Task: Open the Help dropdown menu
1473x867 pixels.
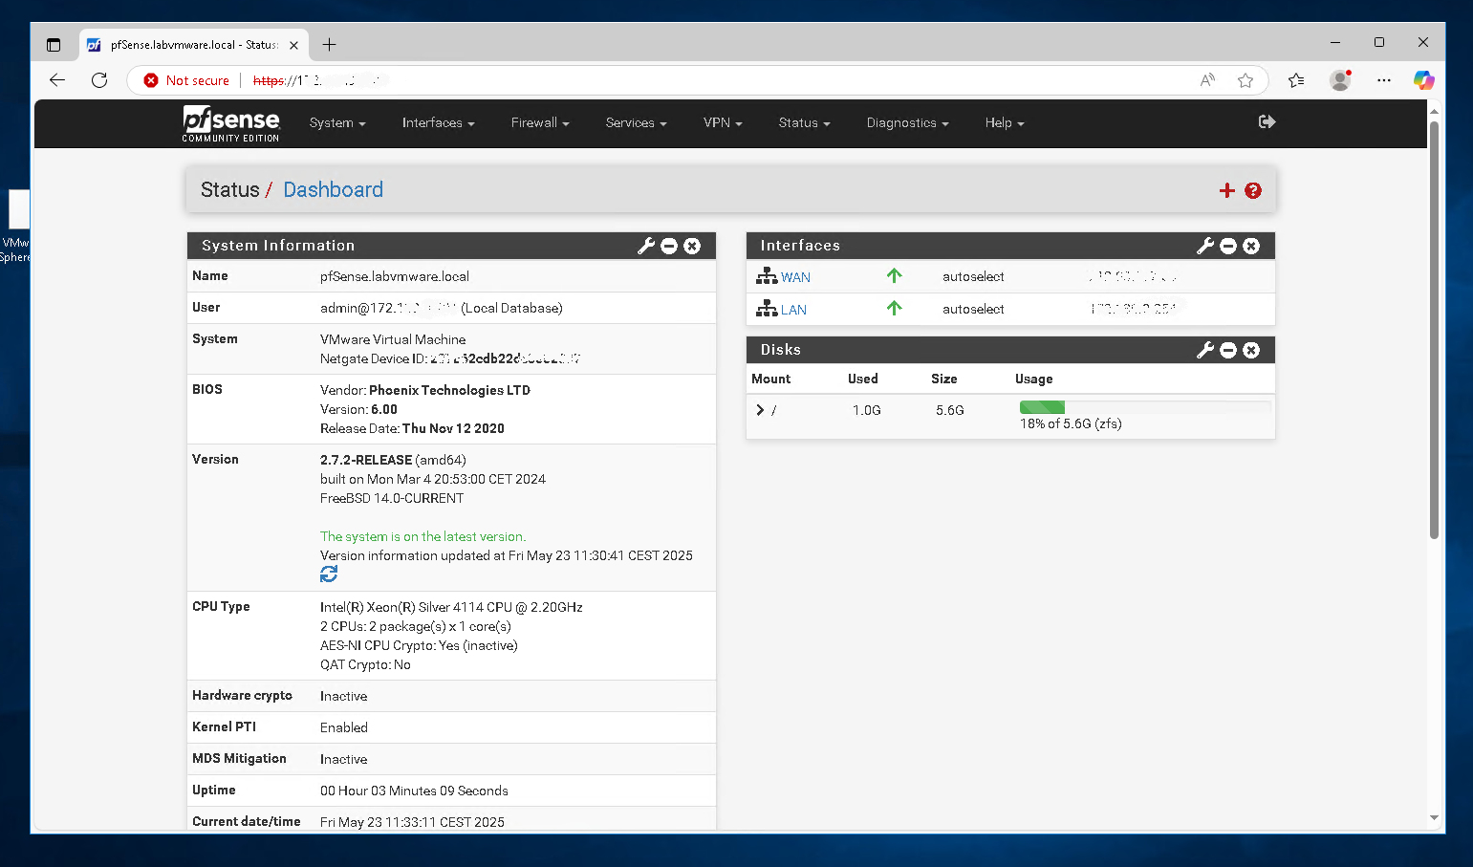Action: coord(1005,123)
